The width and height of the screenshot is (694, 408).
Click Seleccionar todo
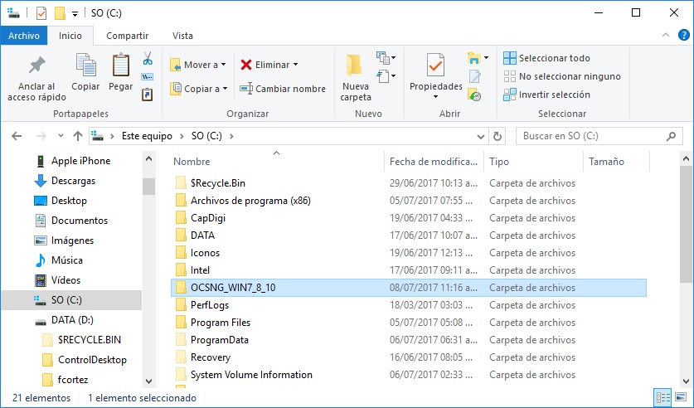(546, 58)
